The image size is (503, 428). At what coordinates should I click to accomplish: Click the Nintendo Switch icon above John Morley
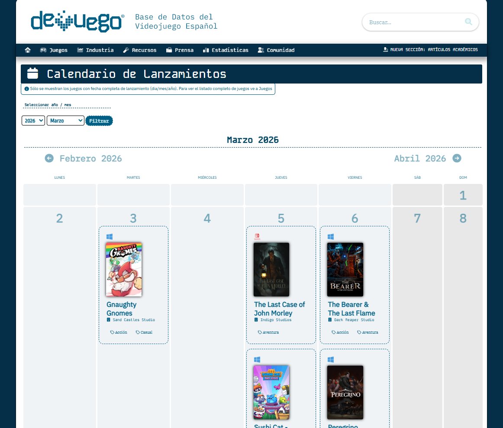(x=257, y=237)
